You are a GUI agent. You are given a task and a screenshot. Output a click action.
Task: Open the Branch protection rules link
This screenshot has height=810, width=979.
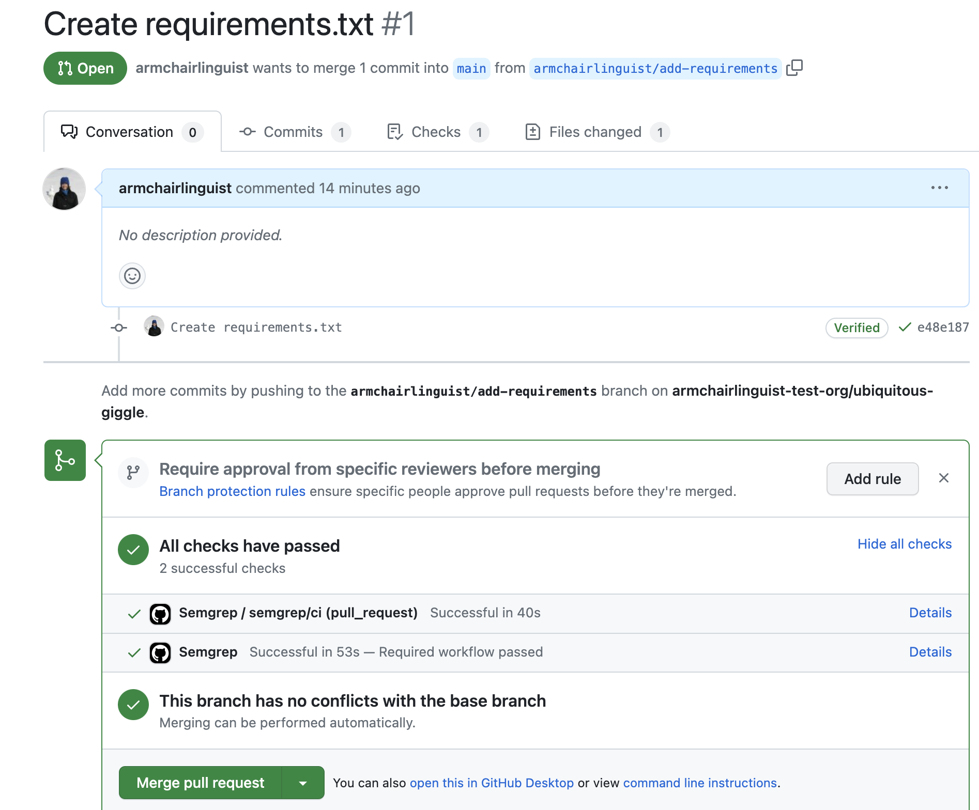(x=232, y=491)
